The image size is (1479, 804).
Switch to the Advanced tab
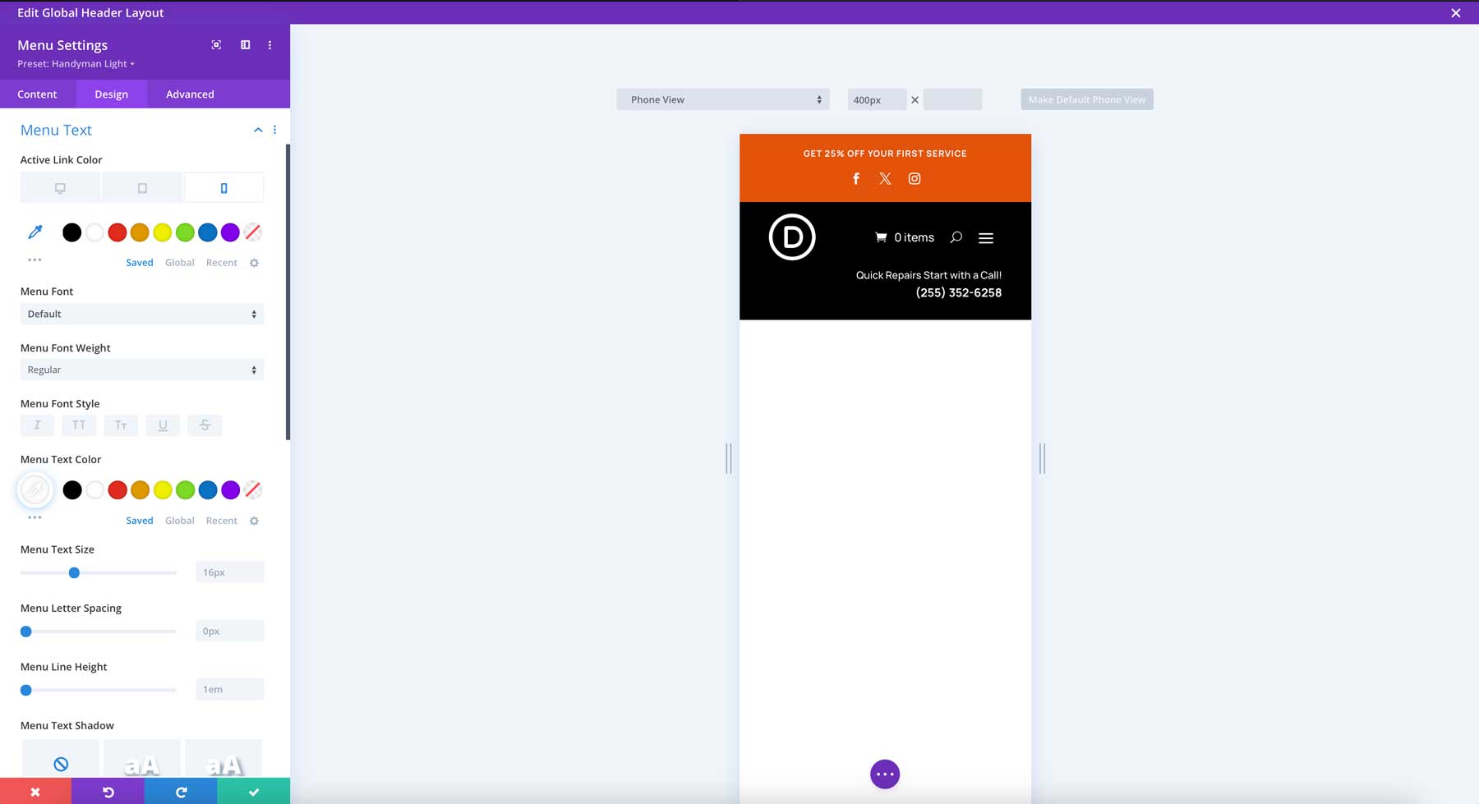coord(189,94)
